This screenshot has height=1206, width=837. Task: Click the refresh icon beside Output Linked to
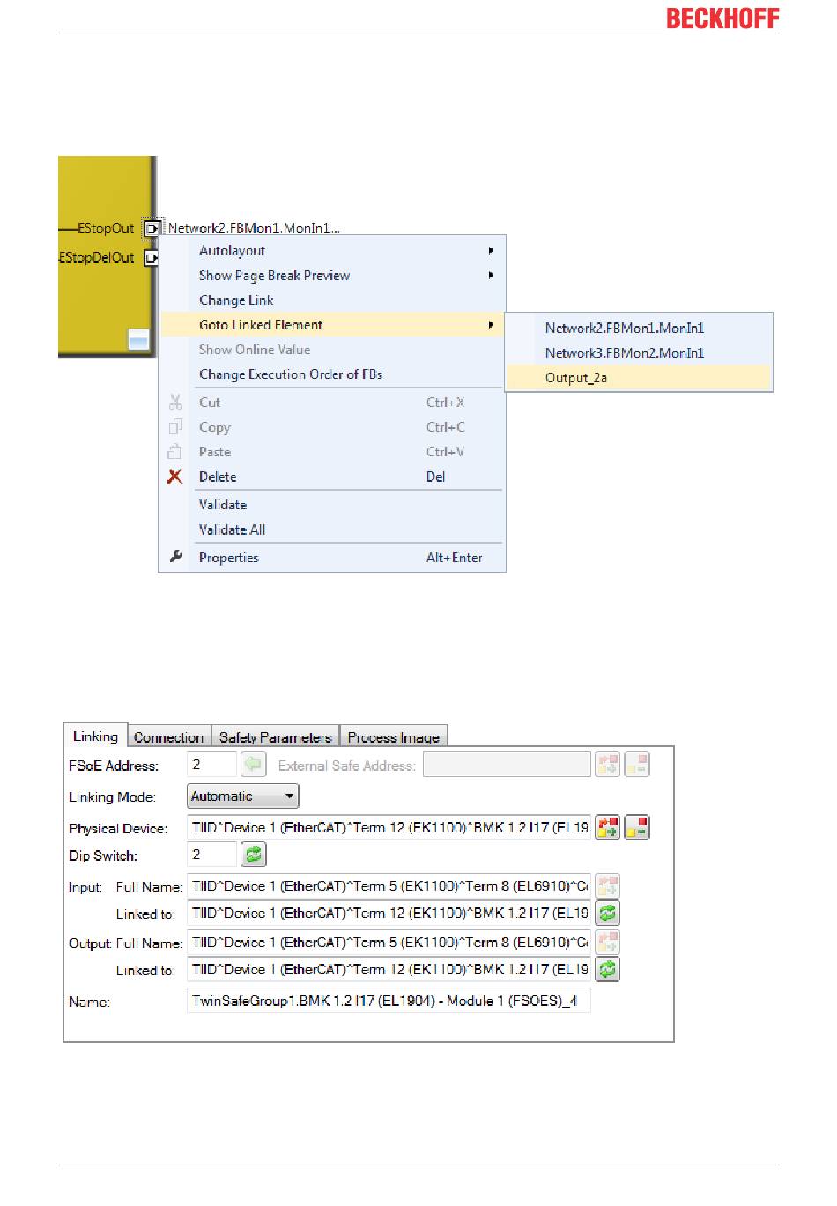[608, 969]
